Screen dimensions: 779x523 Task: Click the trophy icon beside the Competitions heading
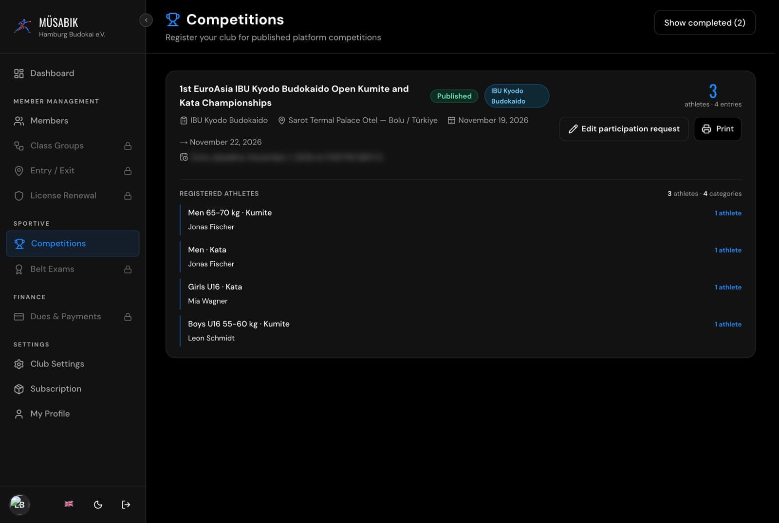173,19
